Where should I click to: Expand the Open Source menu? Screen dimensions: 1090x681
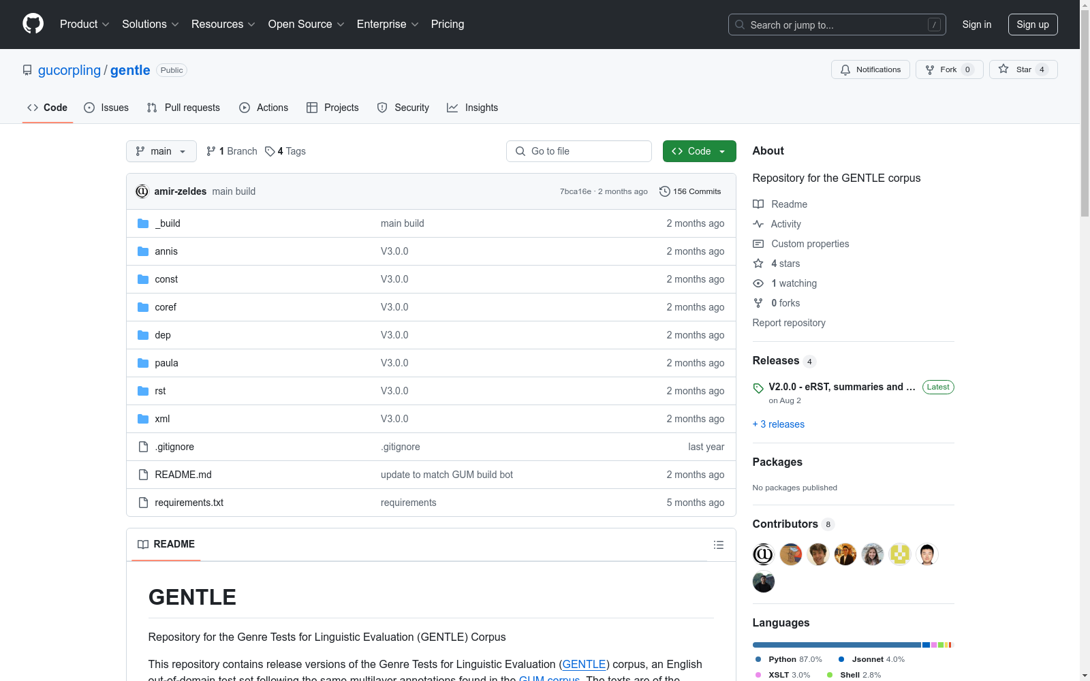[307, 24]
